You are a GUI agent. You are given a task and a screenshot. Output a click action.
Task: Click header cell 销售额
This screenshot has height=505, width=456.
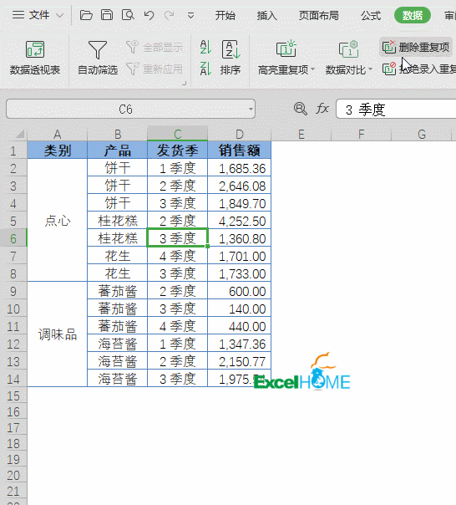[240, 150]
